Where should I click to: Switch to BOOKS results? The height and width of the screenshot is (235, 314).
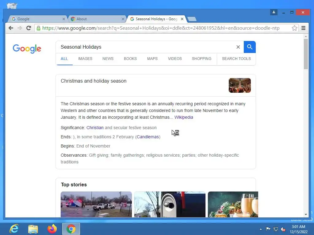[130, 59]
